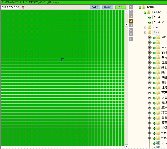Click the block map scroll down arrow
The height and width of the screenshot is (149, 167).
(x=126, y=146)
